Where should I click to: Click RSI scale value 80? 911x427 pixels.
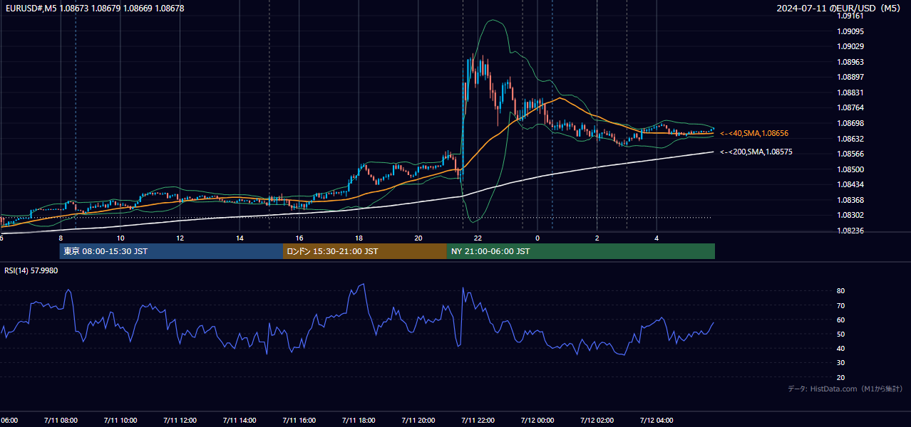(841, 291)
